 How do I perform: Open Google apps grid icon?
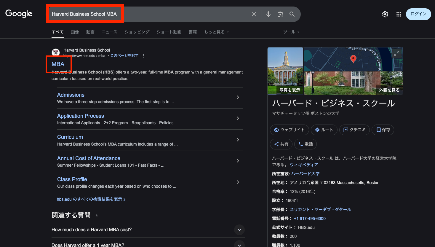click(x=399, y=14)
